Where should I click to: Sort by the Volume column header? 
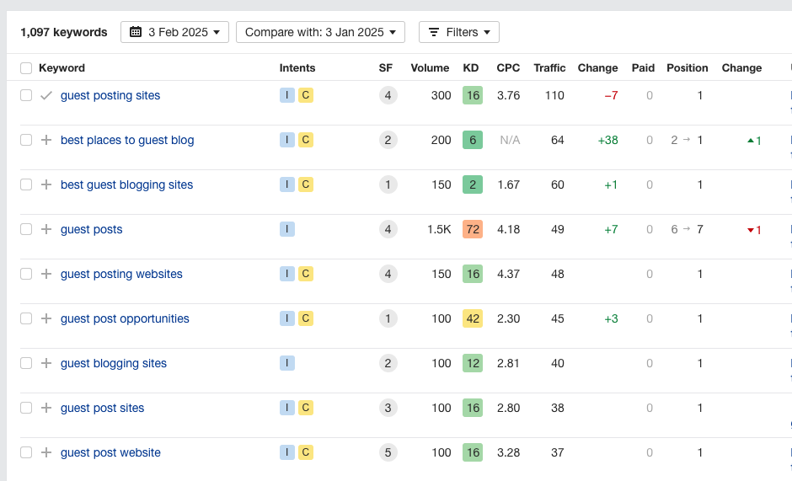coord(430,68)
